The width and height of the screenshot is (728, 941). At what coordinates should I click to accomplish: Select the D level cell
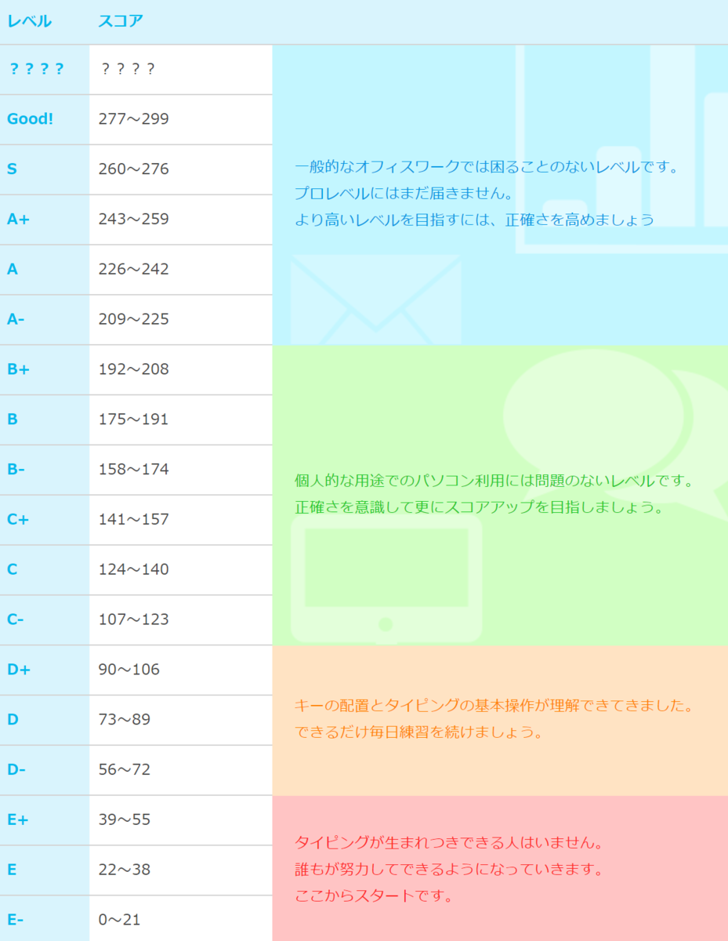point(45,720)
